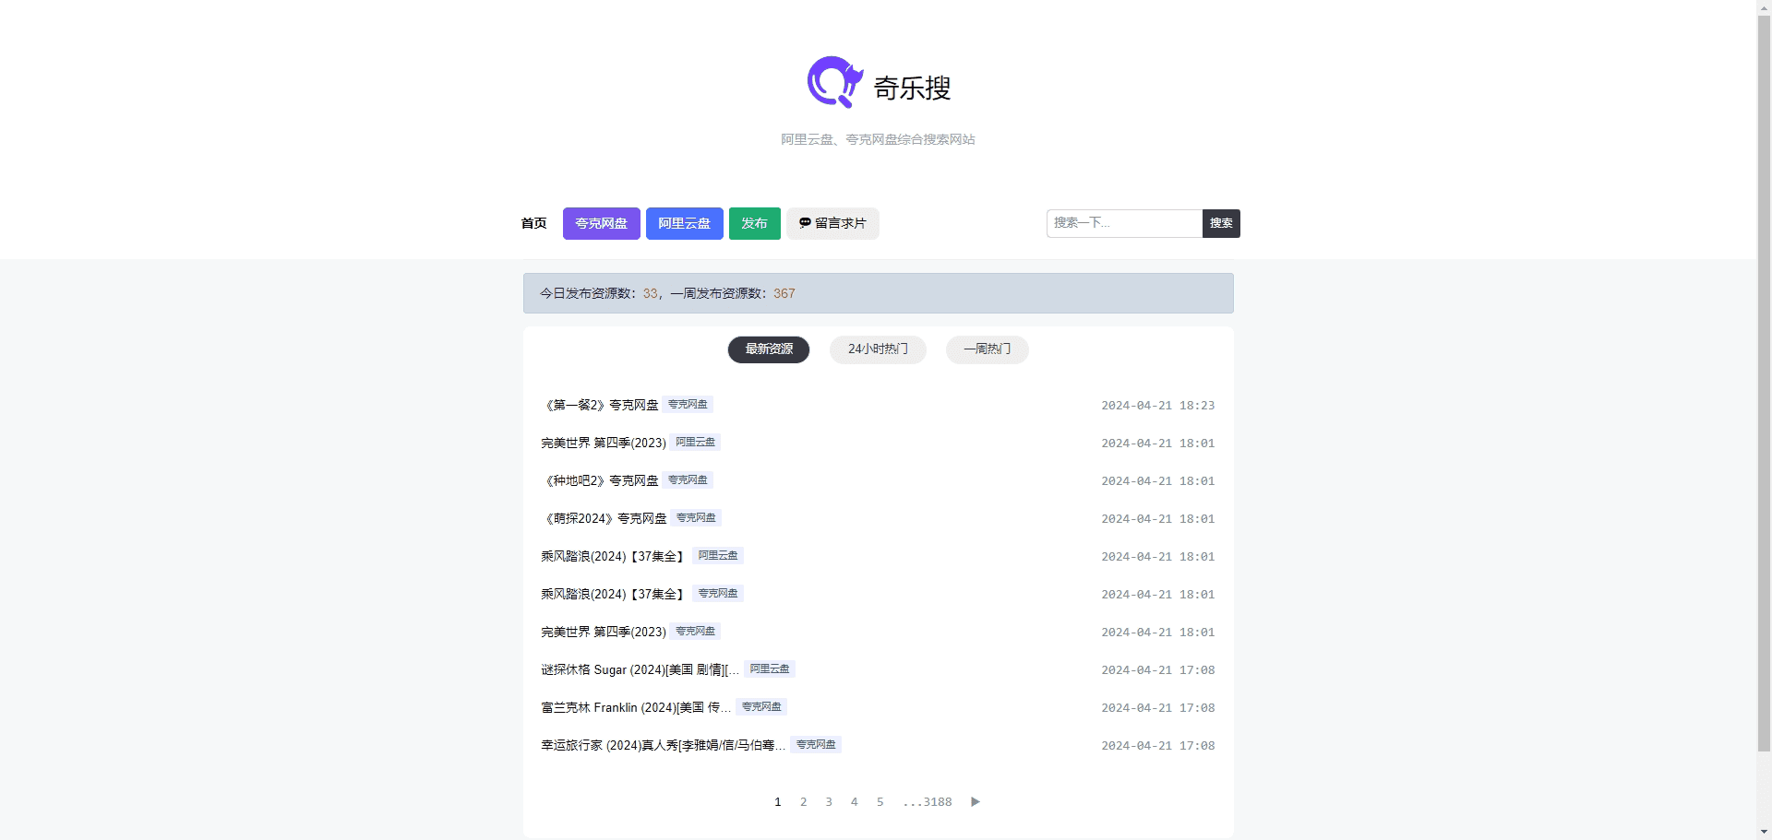Open the 阿里云盘 navigation button
1772x840 pixels.
(x=685, y=223)
